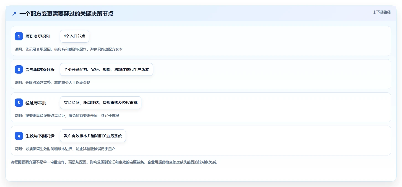Click the 发布有效版本并通知相关业务系统 chip
The height and width of the screenshot is (187, 402).
click(93, 136)
